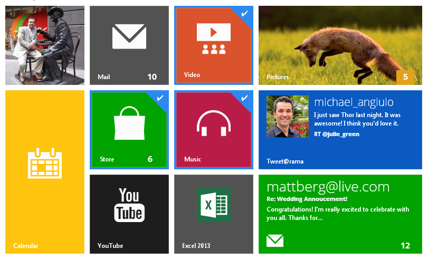The image size is (428, 259).
Task: Click the Pictures count badge showing 5
Action: 405,77
